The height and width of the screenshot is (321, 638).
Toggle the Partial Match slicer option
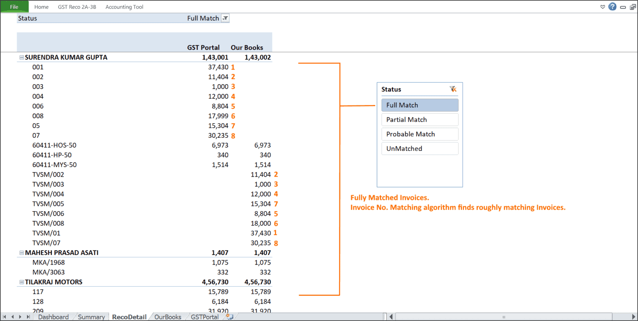tap(420, 119)
